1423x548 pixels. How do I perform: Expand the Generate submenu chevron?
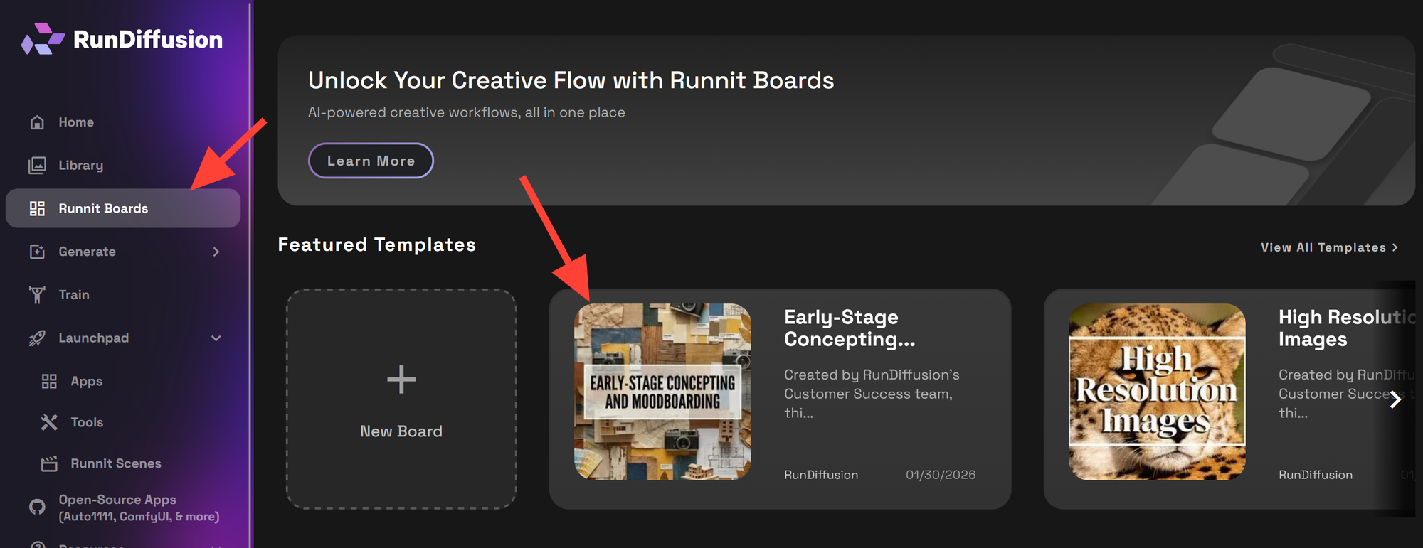tap(216, 252)
